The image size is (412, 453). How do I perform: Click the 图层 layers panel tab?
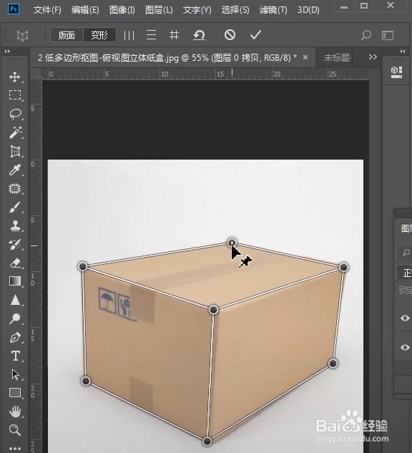(x=406, y=228)
